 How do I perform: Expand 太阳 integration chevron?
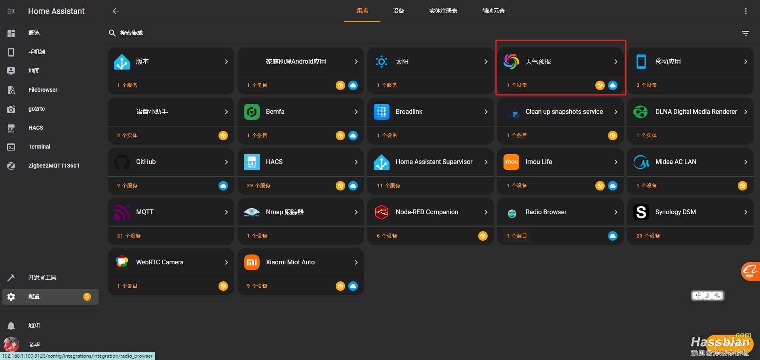(486, 62)
